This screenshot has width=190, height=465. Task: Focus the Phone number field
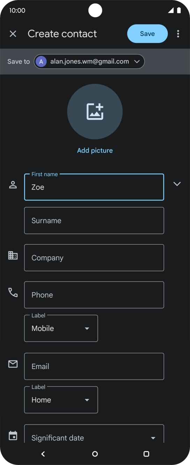pyautogui.click(x=94, y=295)
